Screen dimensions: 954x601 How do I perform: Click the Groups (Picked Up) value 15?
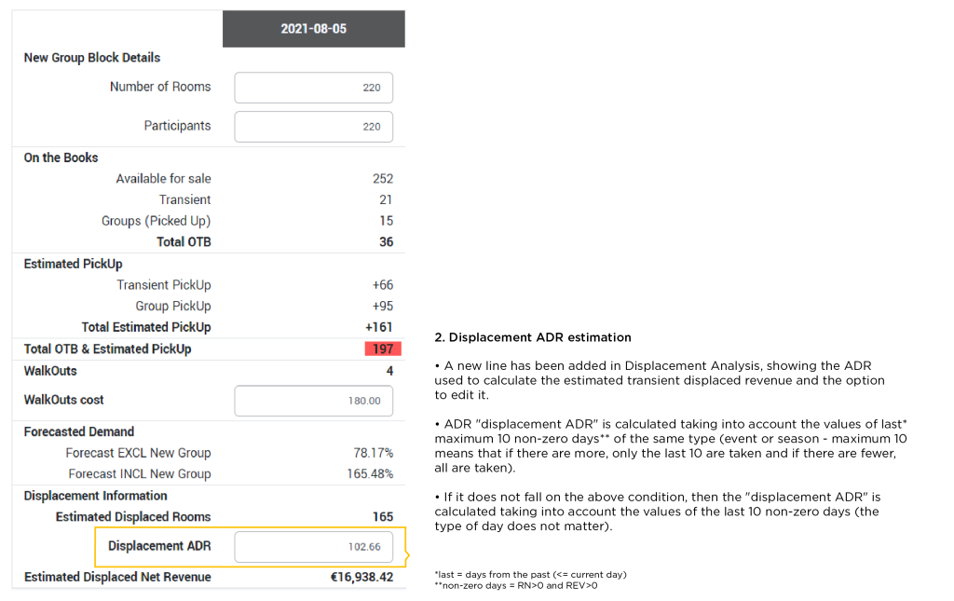point(387,221)
